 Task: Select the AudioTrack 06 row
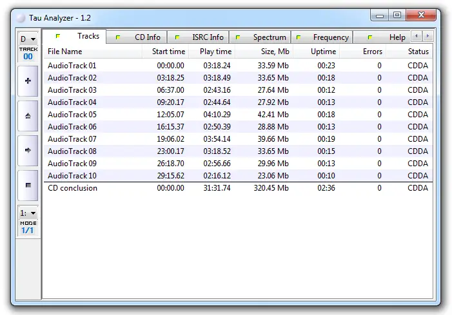click(x=238, y=127)
